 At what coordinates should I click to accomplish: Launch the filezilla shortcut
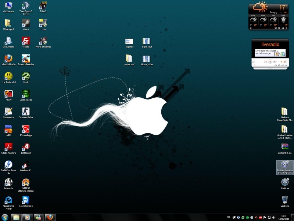click(x=26, y=42)
